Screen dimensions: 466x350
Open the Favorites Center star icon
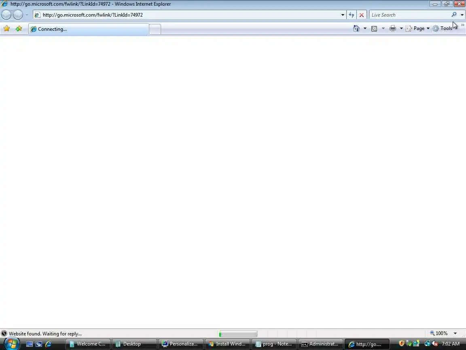point(6,29)
